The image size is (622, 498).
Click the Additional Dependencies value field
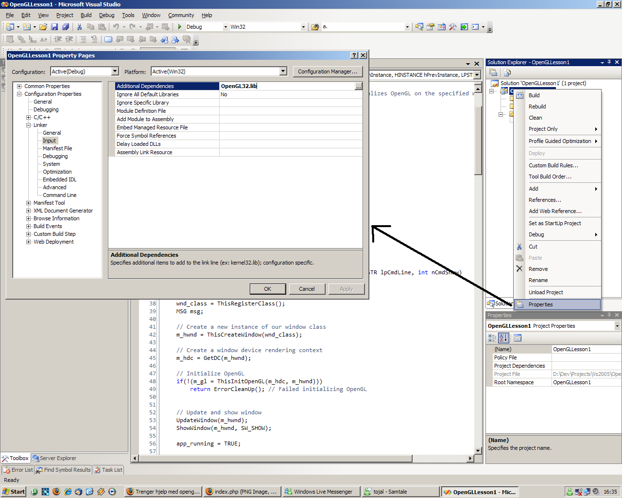click(x=287, y=86)
